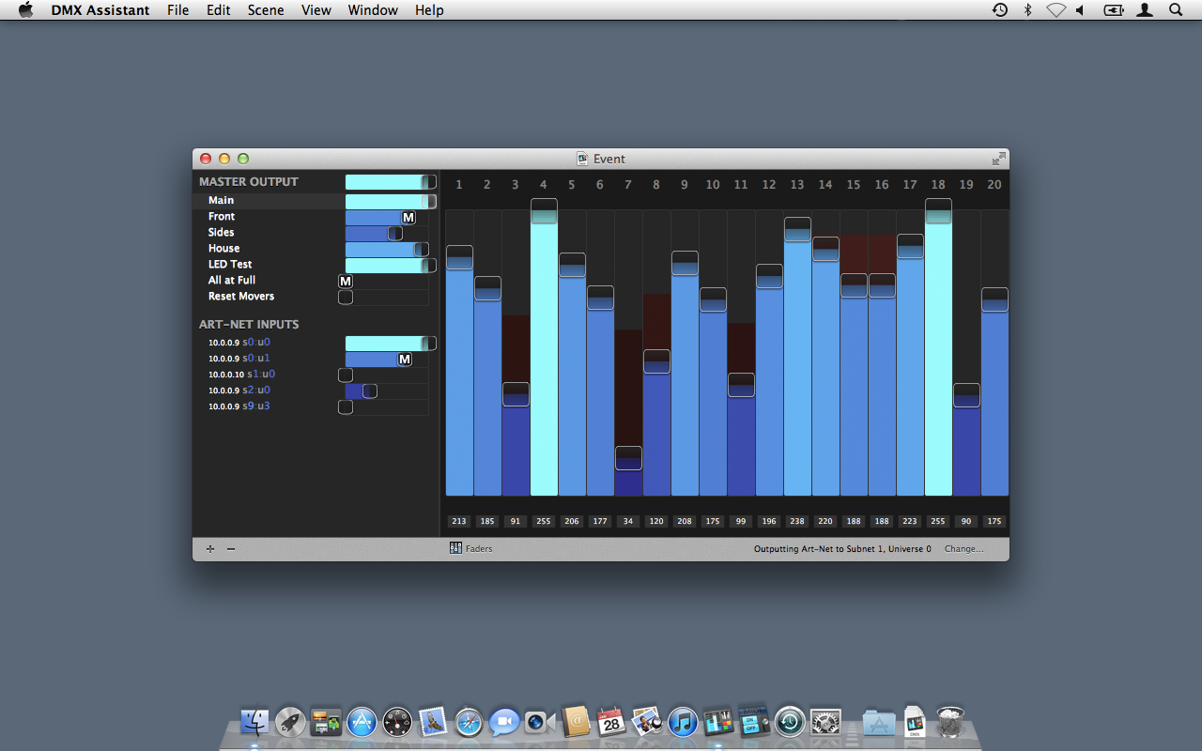Click the Master Output level slider
The width and height of the screenshot is (1202, 751).
[390, 182]
